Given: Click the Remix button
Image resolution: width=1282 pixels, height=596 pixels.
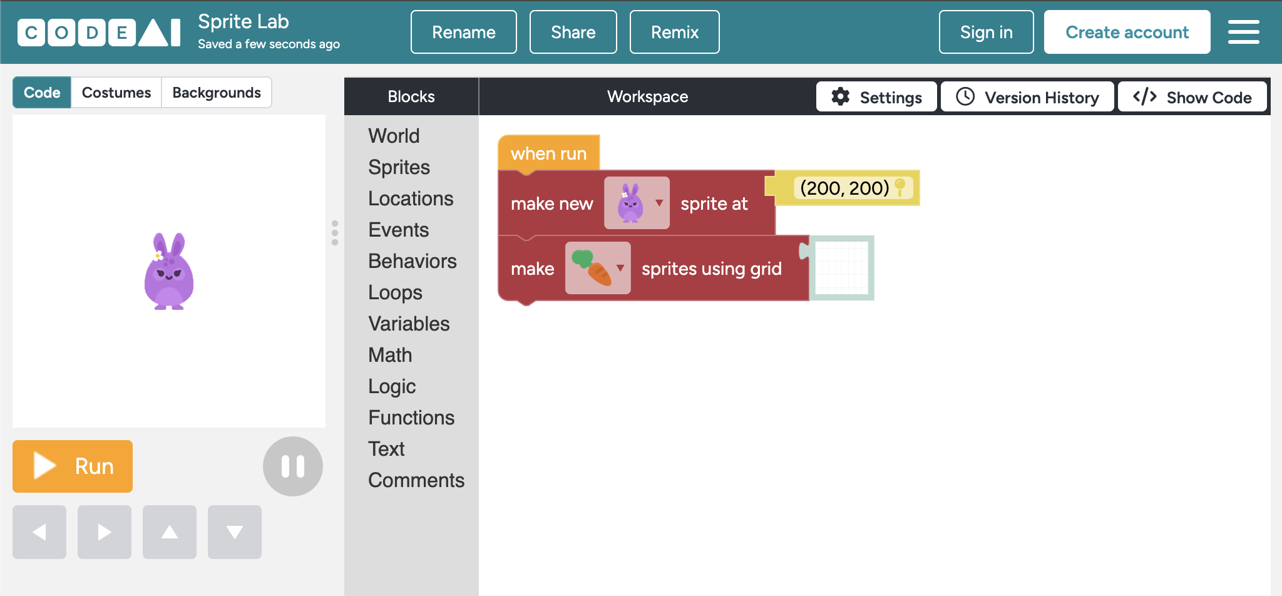Looking at the screenshot, I should [x=675, y=32].
